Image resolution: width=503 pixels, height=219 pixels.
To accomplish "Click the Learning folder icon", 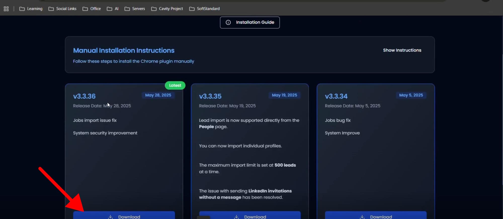I will click(x=22, y=9).
